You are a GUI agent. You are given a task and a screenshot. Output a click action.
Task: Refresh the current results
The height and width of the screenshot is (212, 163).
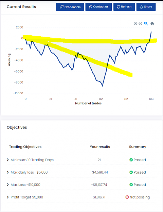124,7
